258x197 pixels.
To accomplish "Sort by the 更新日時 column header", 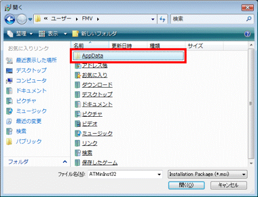I will pyautogui.click(x=128, y=46).
